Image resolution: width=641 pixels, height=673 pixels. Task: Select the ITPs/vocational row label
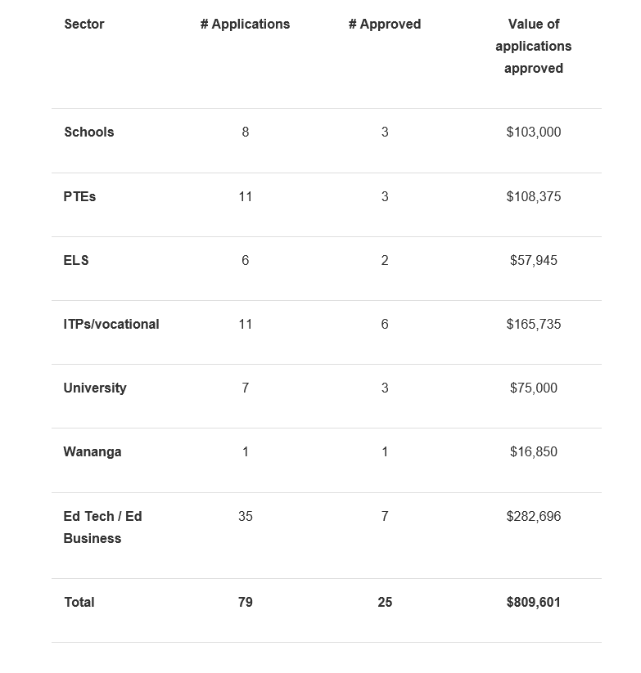[x=111, y=324]
